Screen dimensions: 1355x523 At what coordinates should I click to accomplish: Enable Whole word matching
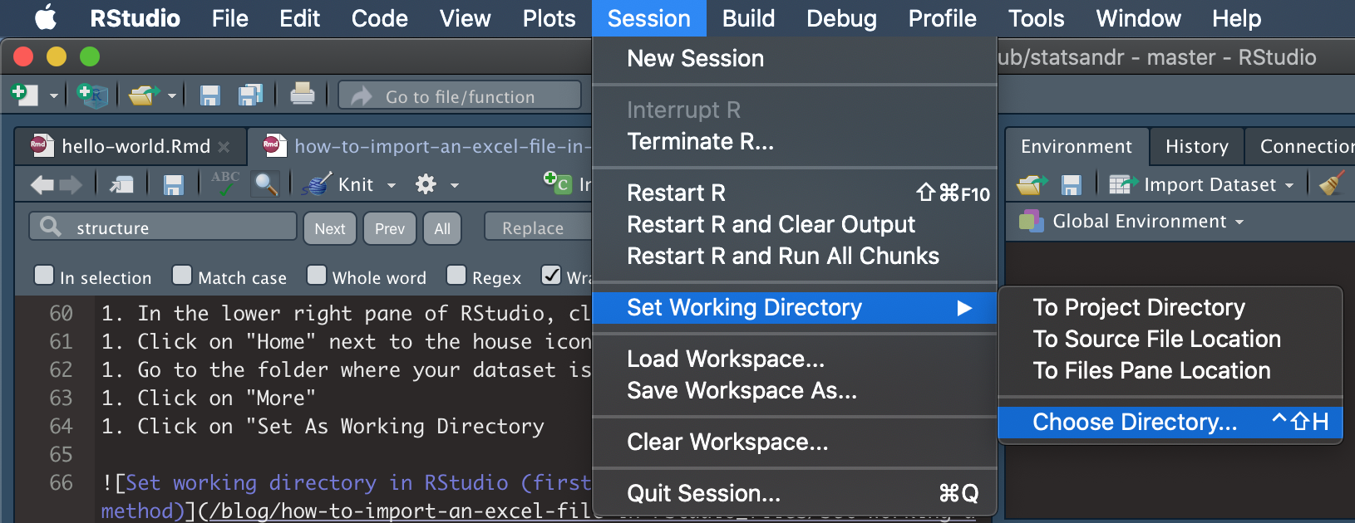pyautogui.click(x=316, y=276)
